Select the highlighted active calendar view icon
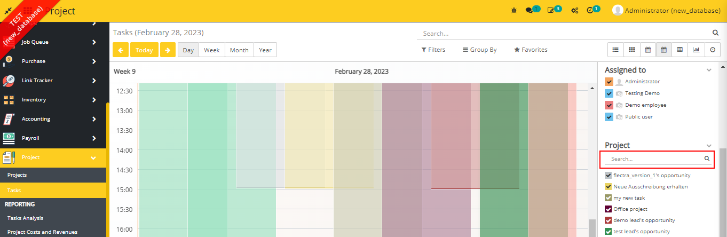 pos(663,50)
